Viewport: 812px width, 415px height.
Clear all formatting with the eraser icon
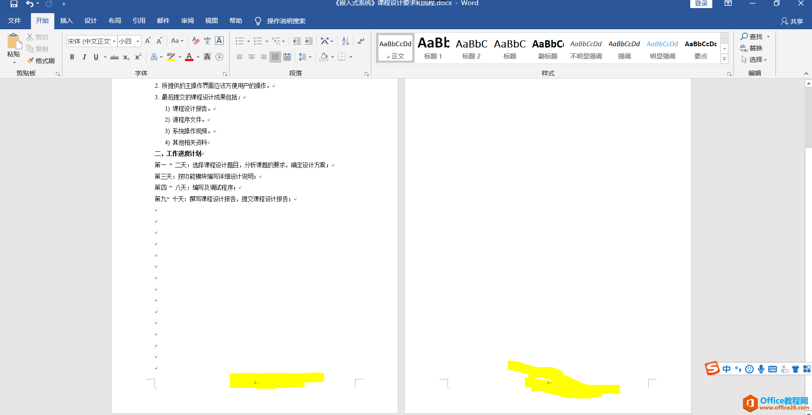point(196,41)
